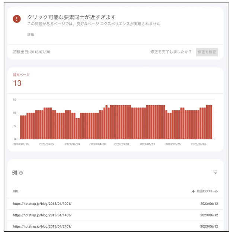This screenshot has width=233, height=235.
Task: Click the 2023/06/06 chart axis label
Action: point(198,144)
